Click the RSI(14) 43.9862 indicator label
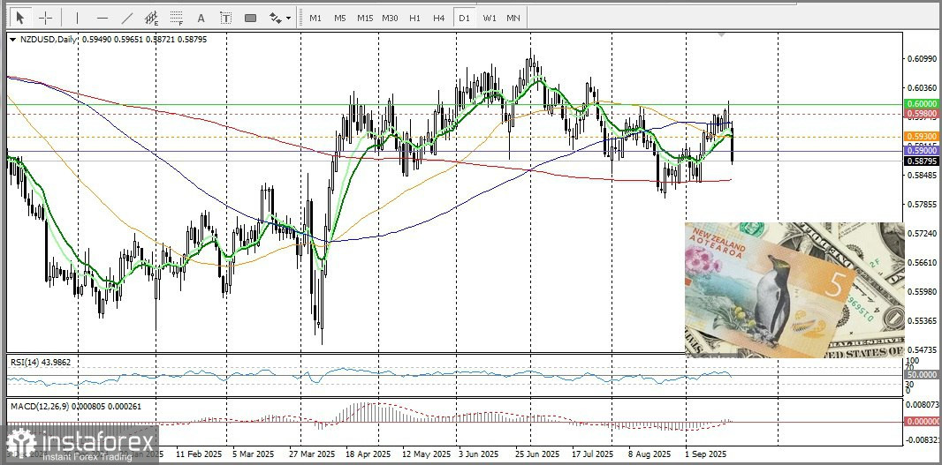This screenshot has height=465, width=942. pos(41,363)
